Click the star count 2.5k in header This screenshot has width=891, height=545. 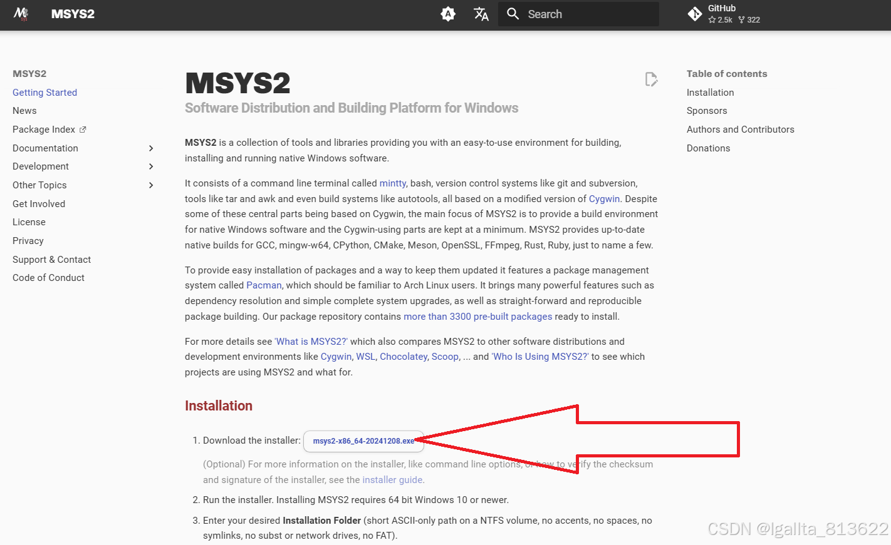tap(720, 20)
